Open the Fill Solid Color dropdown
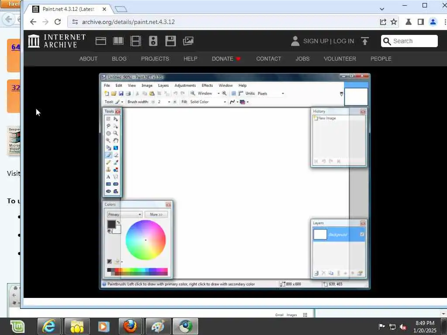Image resolution: width=447 pixels, height=335 pixels. pyautogui.click(x=208, y=102)
